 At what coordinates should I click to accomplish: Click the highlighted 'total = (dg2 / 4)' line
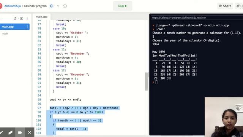[x=84, y=108]
